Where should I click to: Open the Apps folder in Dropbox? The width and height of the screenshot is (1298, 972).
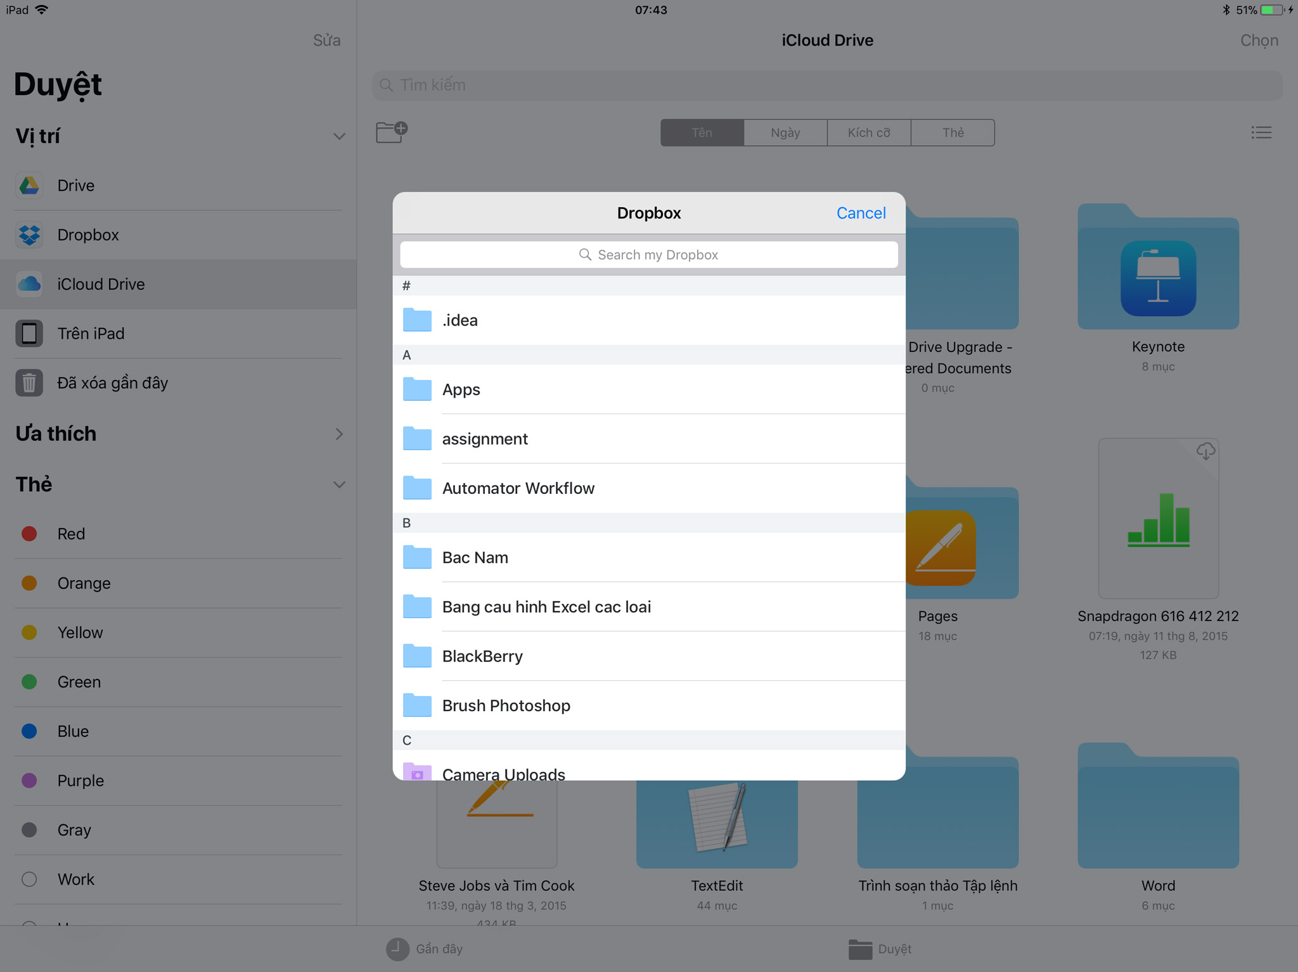click(x=649, y=389)
